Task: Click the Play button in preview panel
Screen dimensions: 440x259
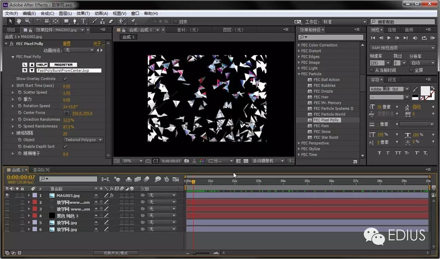Action: (389, 38)
